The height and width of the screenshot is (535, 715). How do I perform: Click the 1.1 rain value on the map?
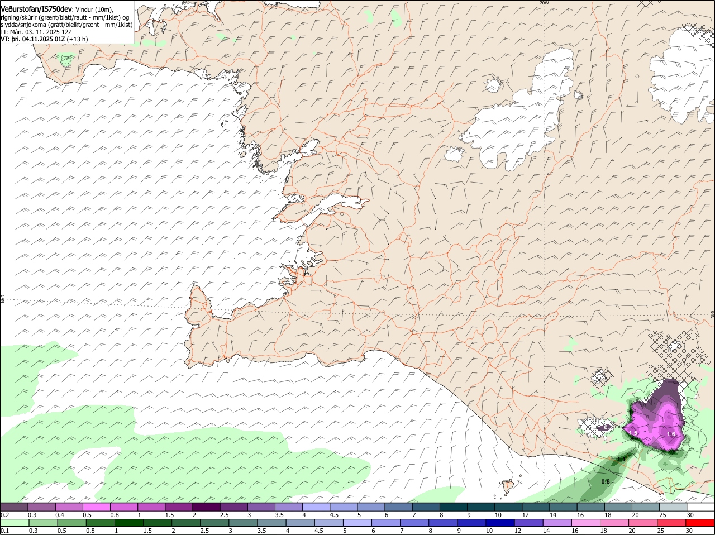pos(621,460)
